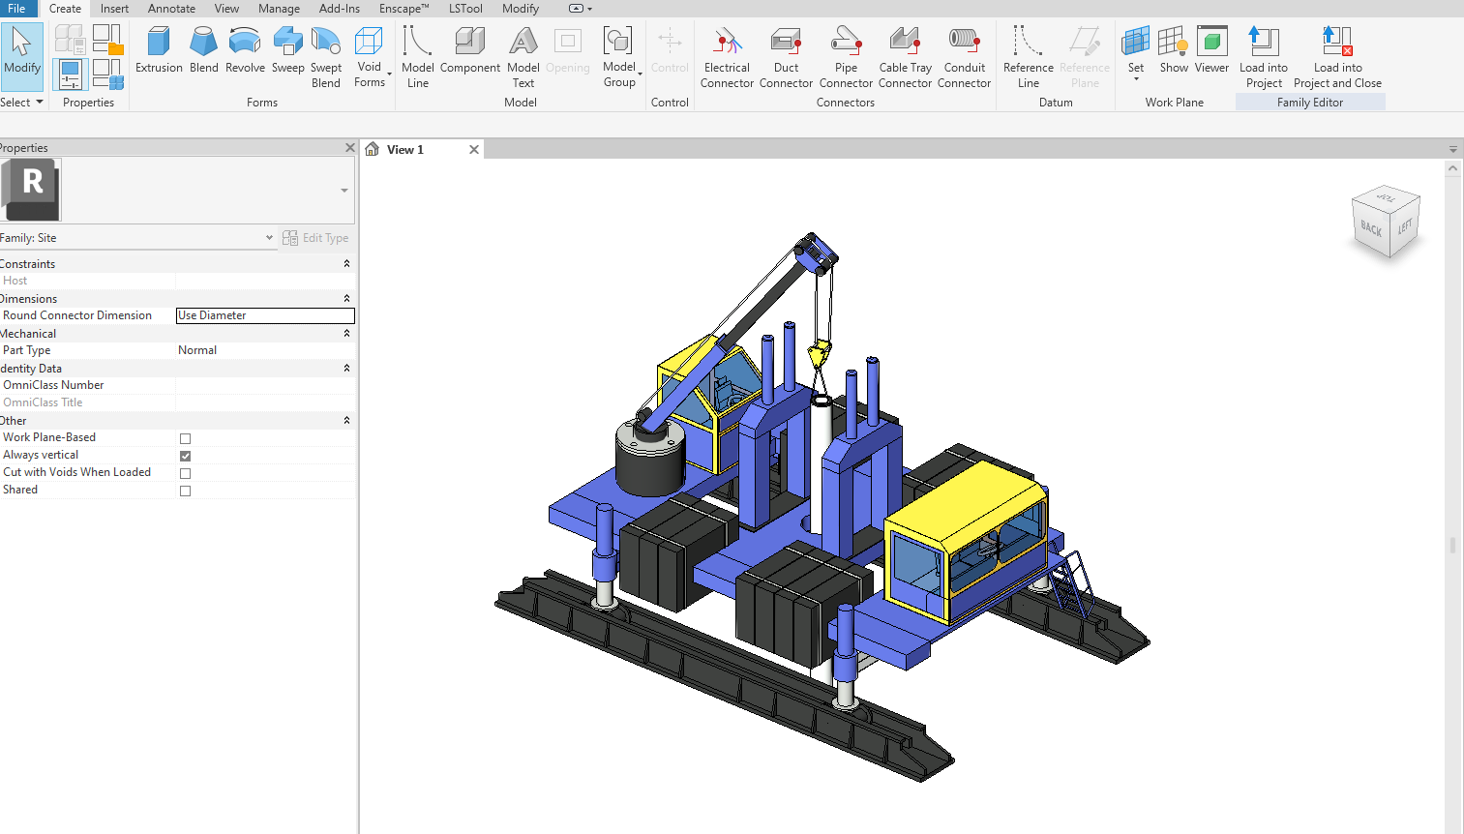This screenshot has height=834, width=1464.
Task: Open the Add-Ins ribbon tab
Action: [340, 9]
